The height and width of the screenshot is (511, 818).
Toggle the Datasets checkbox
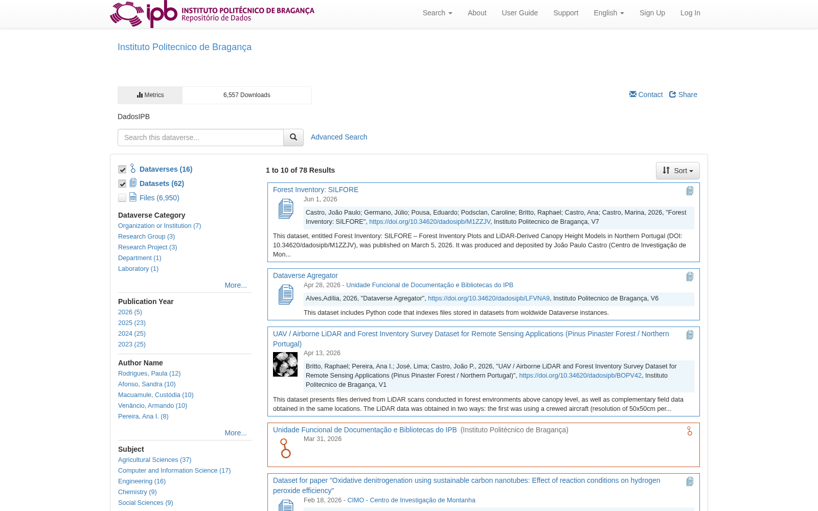[122, 183]
